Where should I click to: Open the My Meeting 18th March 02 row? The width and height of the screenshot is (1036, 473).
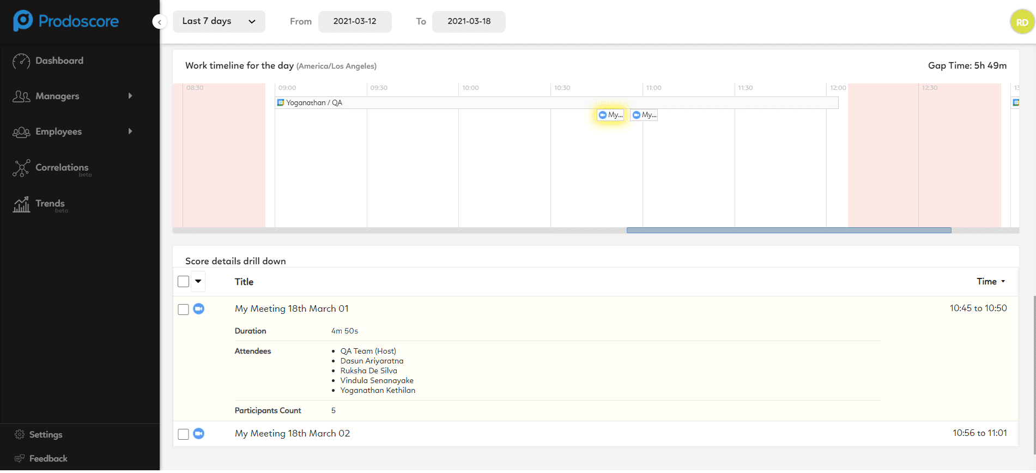(292, 434)
